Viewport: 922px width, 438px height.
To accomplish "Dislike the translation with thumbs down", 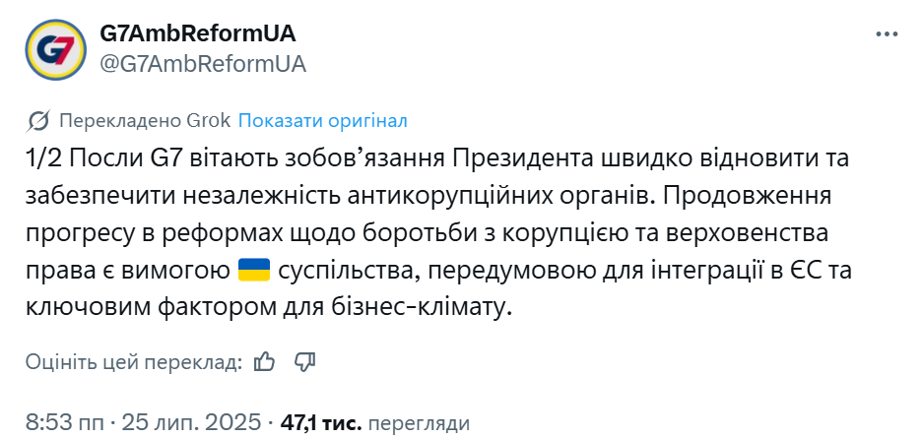I will (304, 361).
